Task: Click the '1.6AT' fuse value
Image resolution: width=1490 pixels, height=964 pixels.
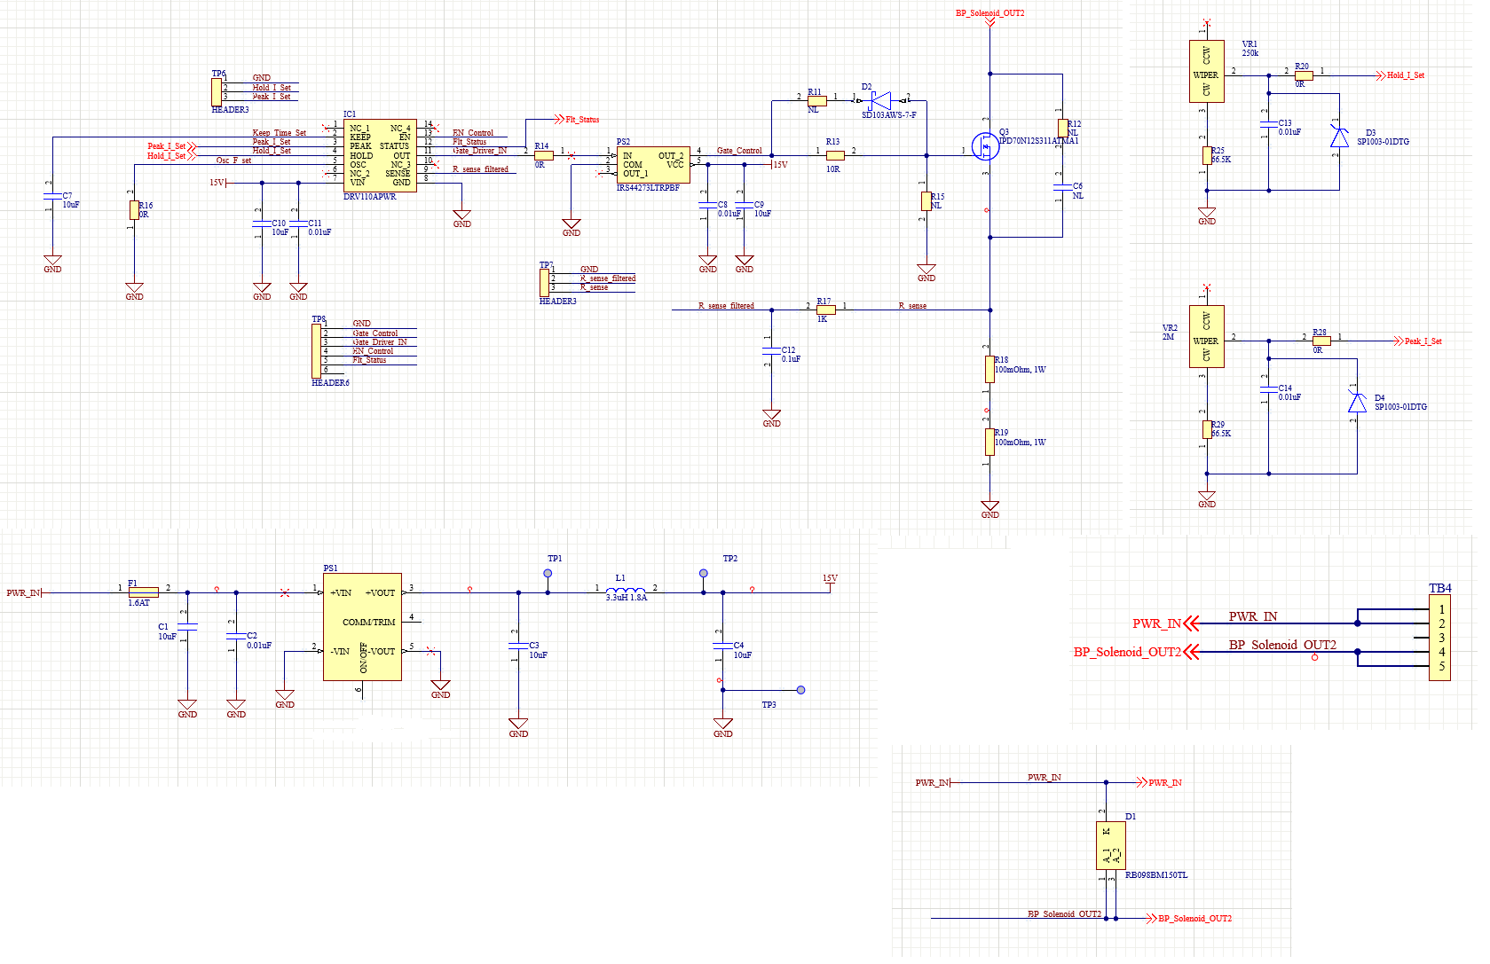Action: tap(139, 603)
